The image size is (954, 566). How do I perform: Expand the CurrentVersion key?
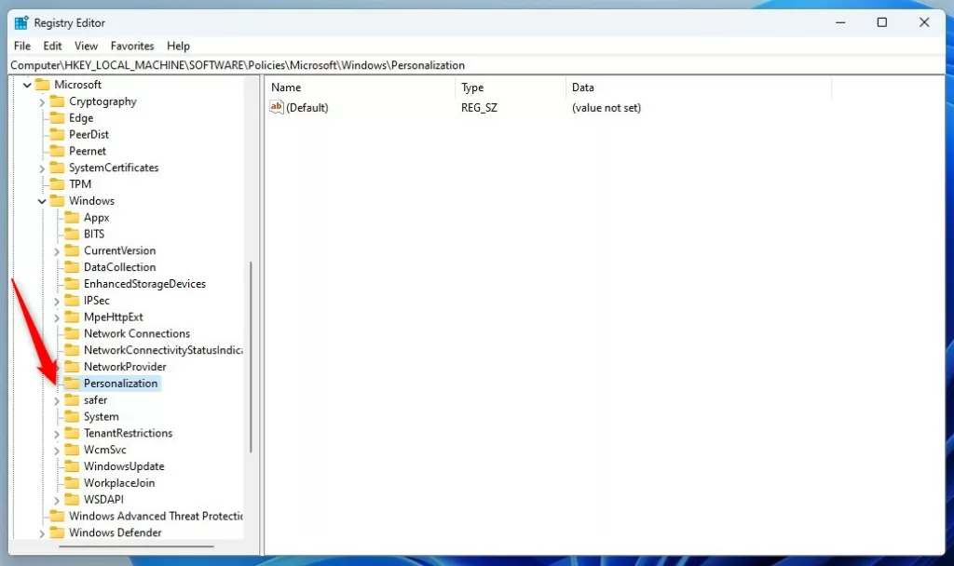pyautogui.click(x=57, y=251)
